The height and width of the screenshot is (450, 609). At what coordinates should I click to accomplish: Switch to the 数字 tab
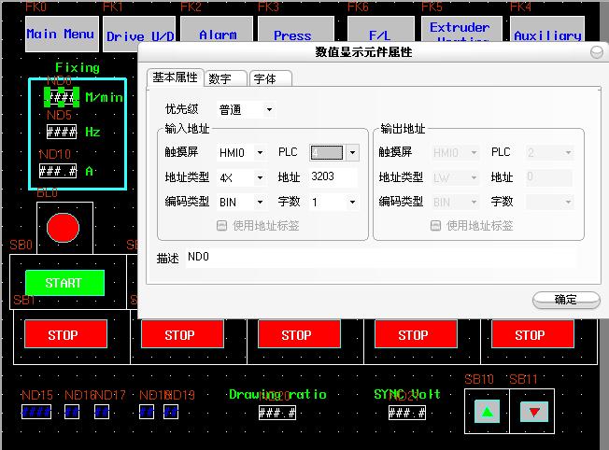click(223, 78)
